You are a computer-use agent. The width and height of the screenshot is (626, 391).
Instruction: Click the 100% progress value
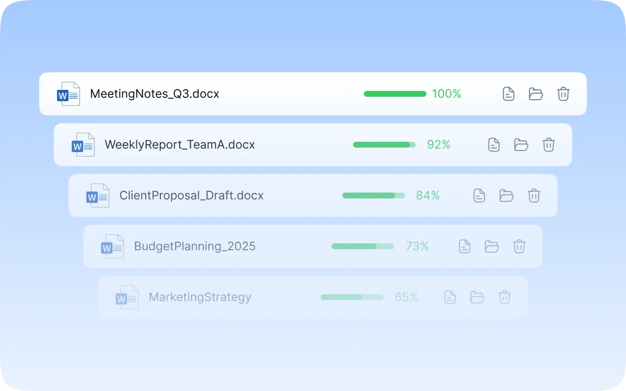pos(447,94)
